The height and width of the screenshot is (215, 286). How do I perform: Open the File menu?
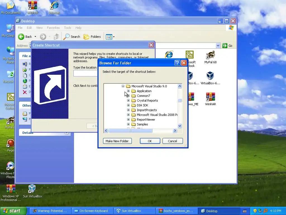click(x=20, y=28)
